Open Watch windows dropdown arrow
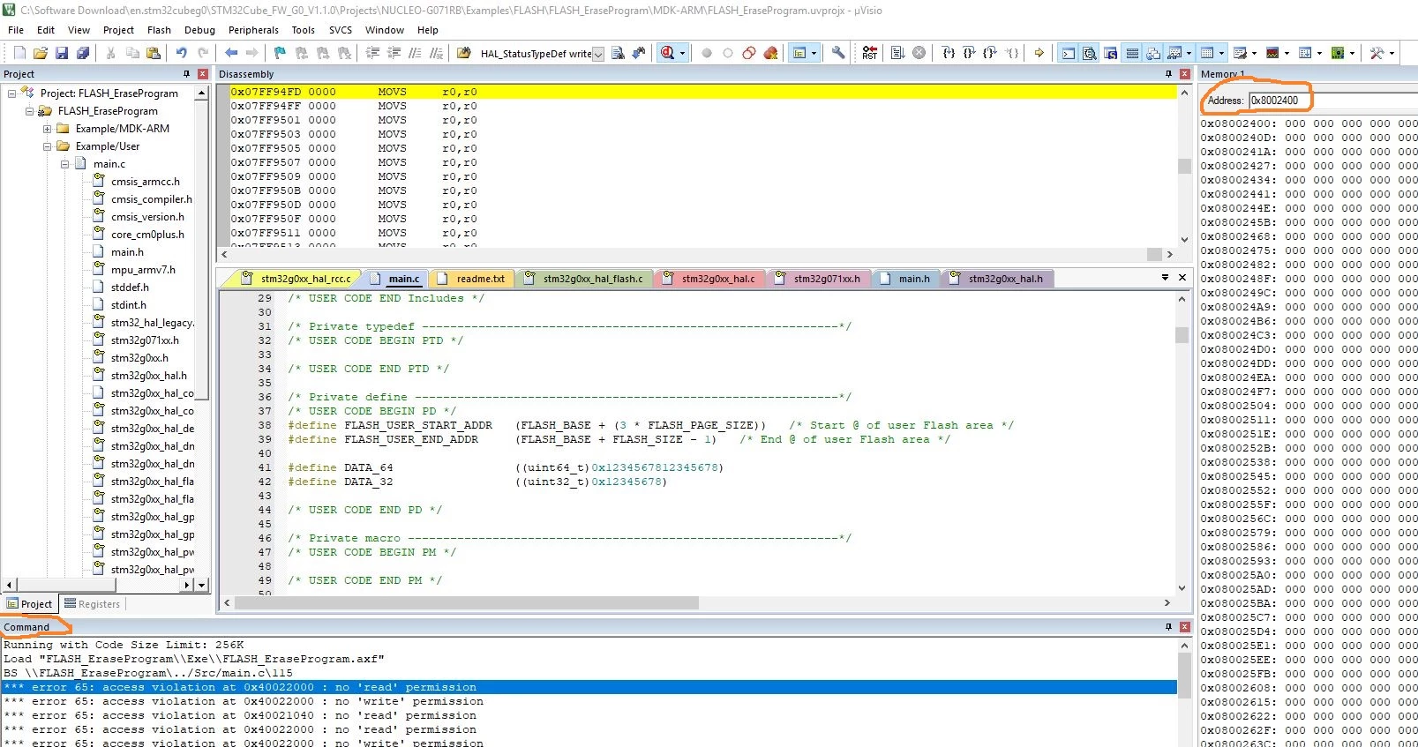Screen dimensions: 1418x747 (1189, 53)
